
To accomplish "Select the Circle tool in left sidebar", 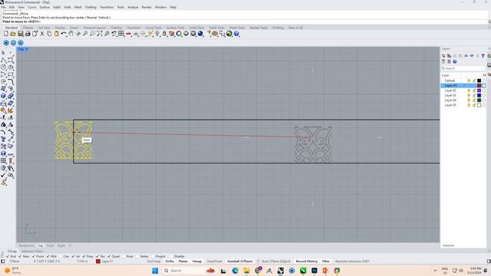I will pyautogui.click(x=3, y=67).
